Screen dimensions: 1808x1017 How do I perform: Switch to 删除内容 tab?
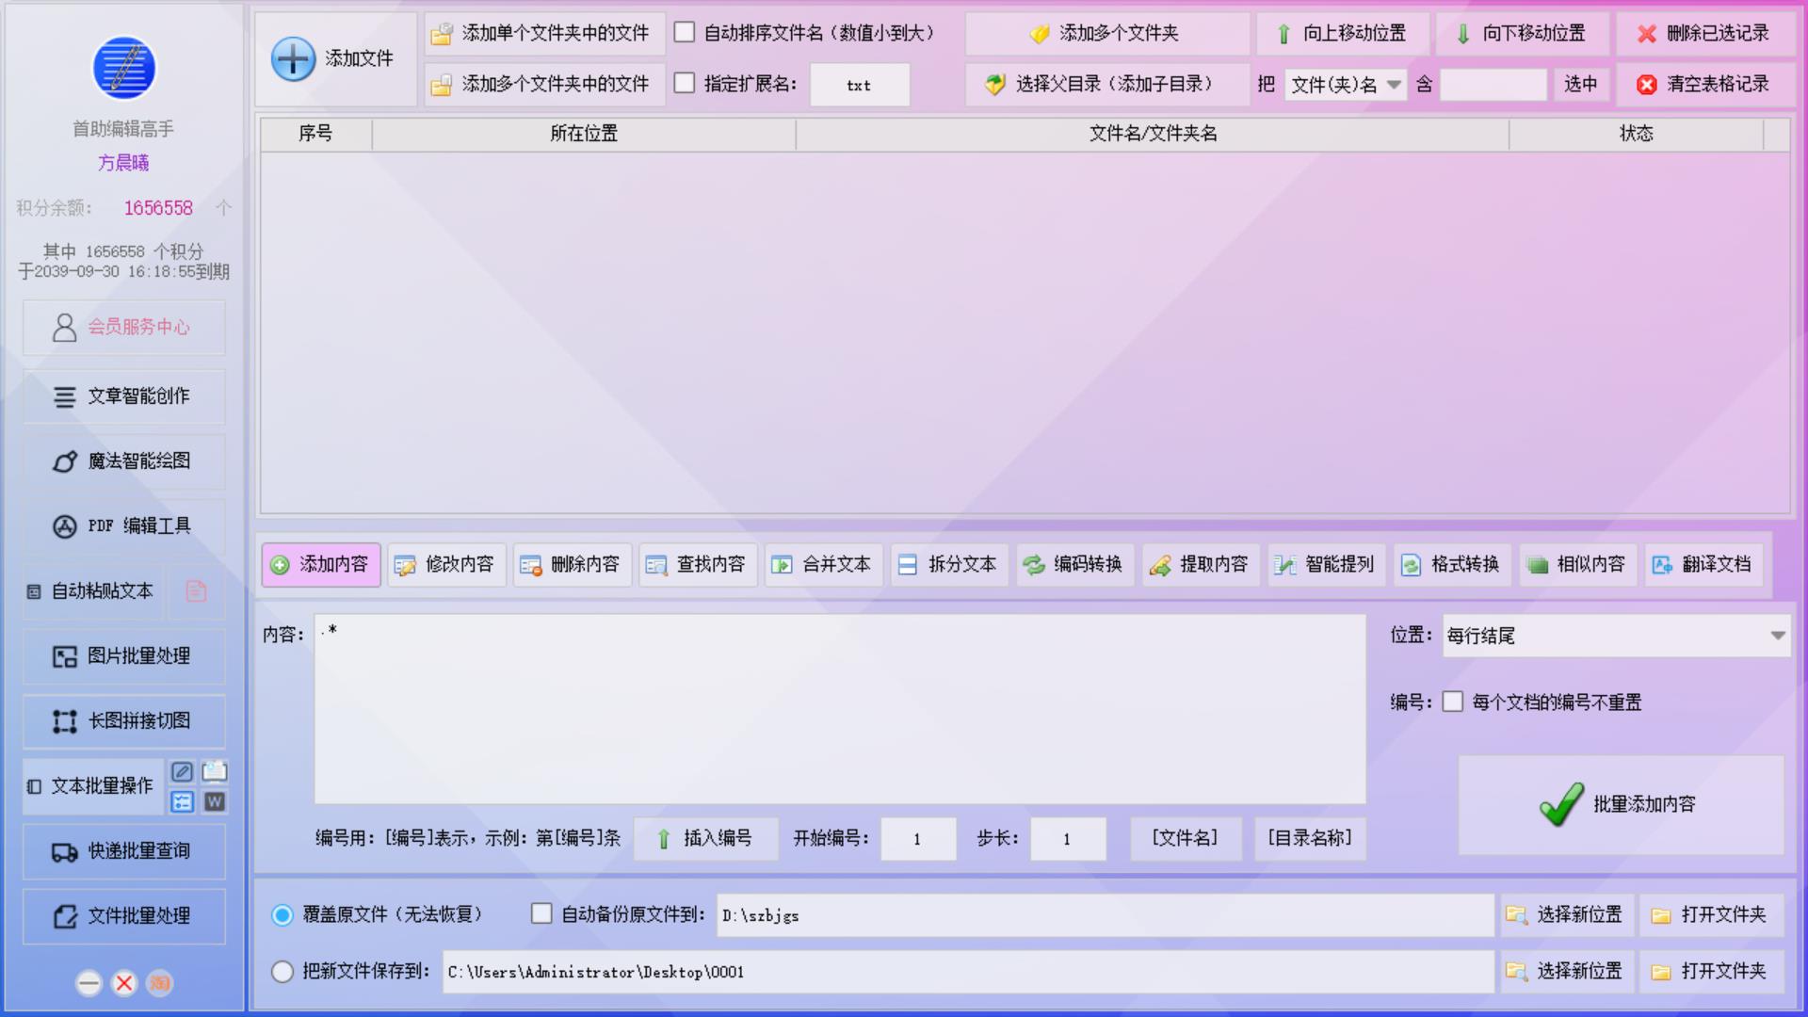pos(573,565)
